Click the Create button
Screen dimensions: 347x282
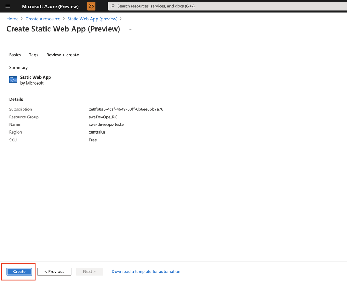[19, 271]
